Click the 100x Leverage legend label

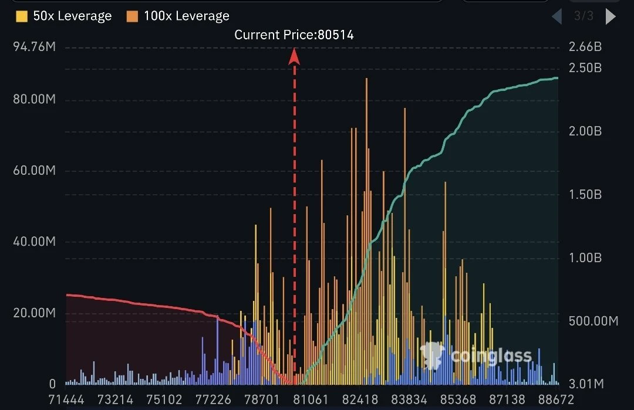tap(187, 16)
